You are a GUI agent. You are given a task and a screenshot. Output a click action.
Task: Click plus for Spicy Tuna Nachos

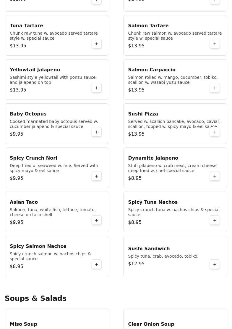tap(215, 220)
